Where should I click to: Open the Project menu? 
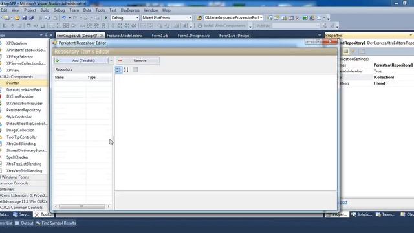pyautogui.click(x=30, y=10)
